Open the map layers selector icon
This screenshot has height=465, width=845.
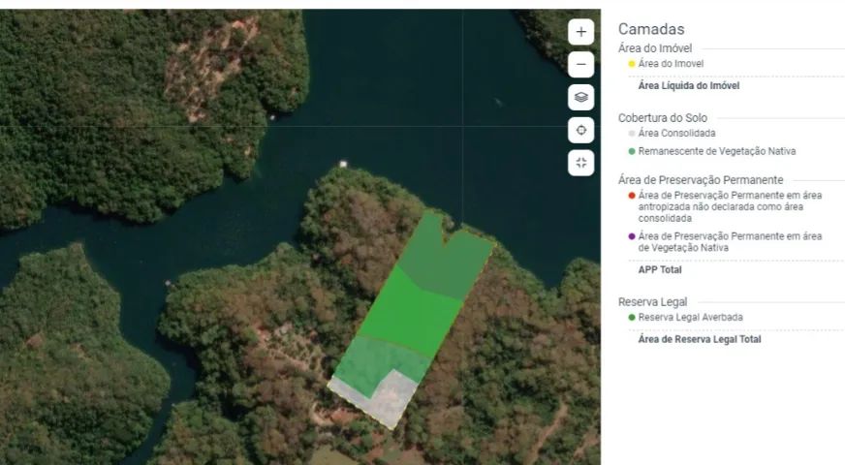click(581, 98)
